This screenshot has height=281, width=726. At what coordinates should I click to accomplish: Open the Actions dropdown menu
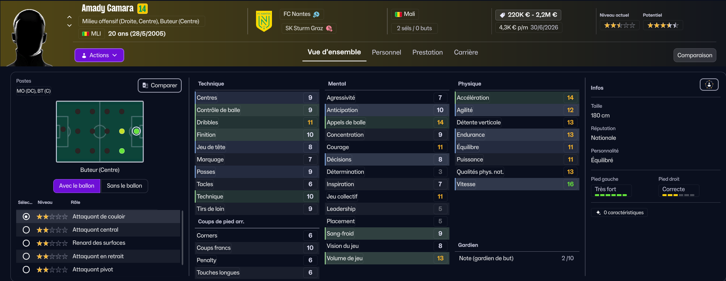click(99, 55)
